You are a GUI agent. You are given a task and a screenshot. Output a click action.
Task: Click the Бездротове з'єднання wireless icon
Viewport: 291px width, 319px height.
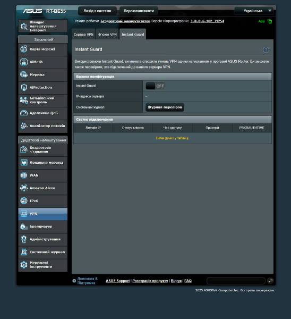[x=24, y=150]
